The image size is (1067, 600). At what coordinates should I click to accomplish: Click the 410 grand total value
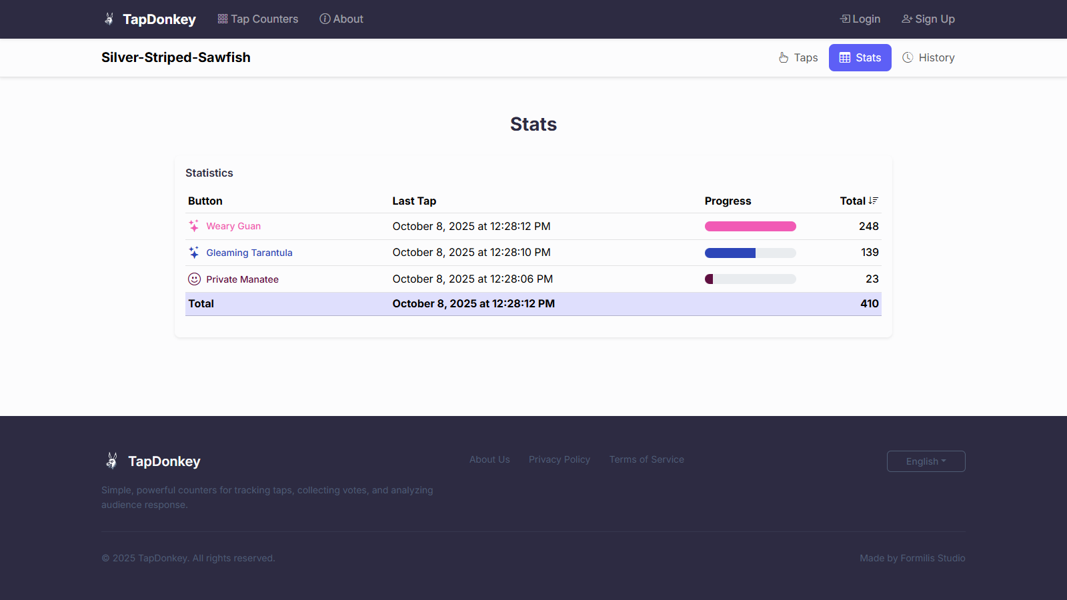(x=870, y=303)
